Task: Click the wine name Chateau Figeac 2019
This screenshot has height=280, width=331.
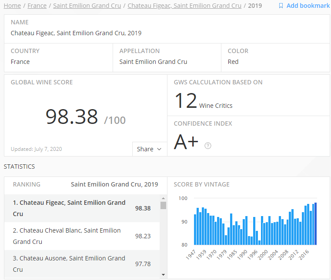Action: pos(76,33)
